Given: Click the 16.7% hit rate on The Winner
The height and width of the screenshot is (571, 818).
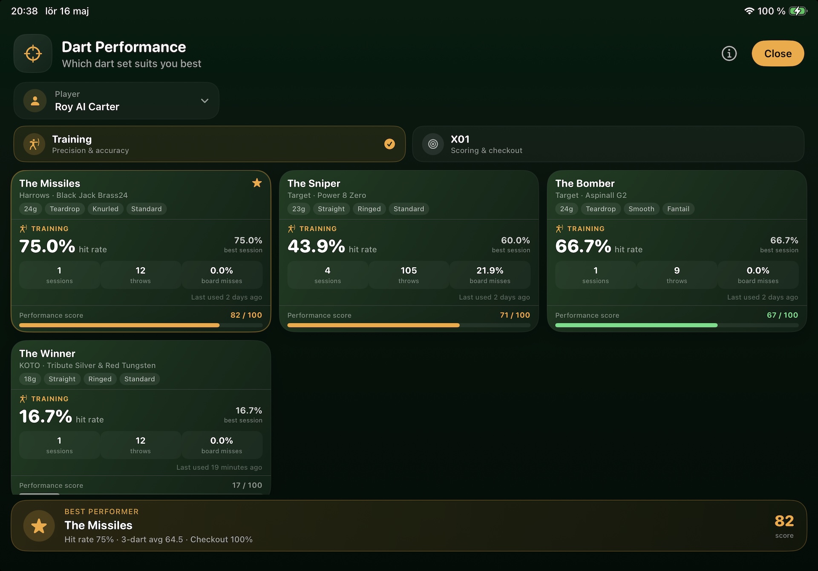Looking at the screenshot, I should point(46,416).
